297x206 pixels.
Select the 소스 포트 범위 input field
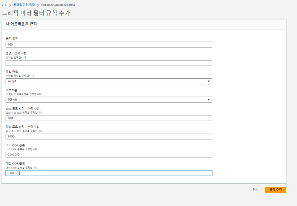point(109,118)
